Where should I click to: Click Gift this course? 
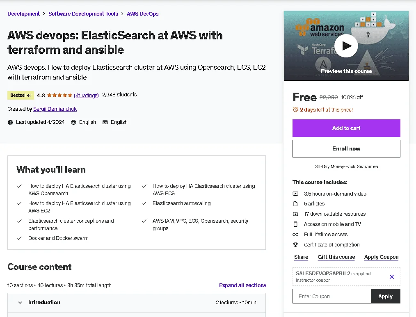point(336,257)
